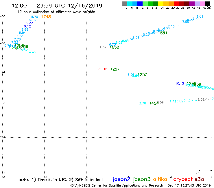214x188 pixels.
Task: Select the purple legend color swatch
Action: (x=192, y=3)
